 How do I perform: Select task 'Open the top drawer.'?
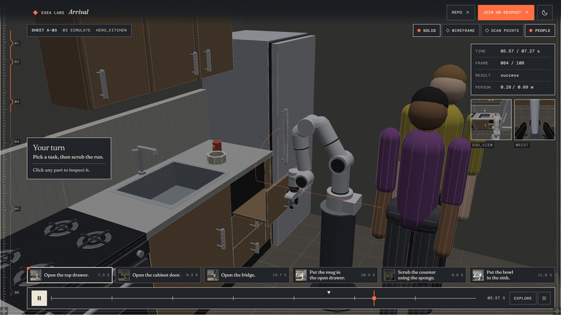click(x=70, y=275)
